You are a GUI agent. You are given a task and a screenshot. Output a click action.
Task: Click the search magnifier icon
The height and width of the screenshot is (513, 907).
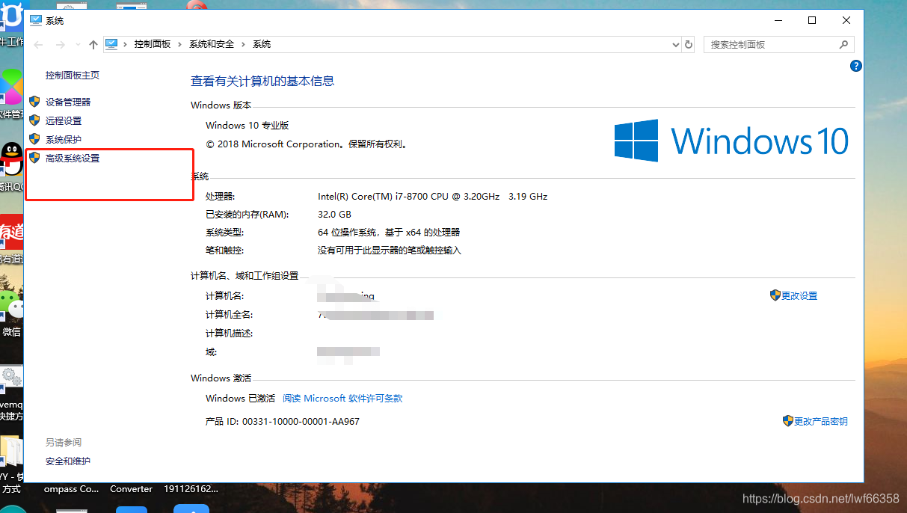[843, 45]
